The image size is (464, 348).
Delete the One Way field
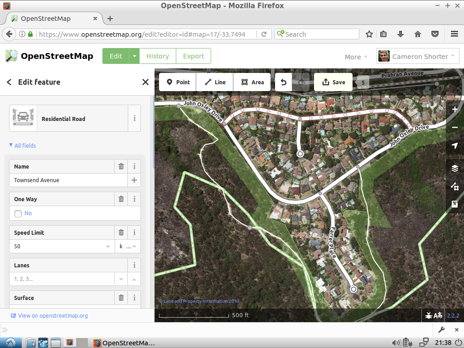point(121,199)
